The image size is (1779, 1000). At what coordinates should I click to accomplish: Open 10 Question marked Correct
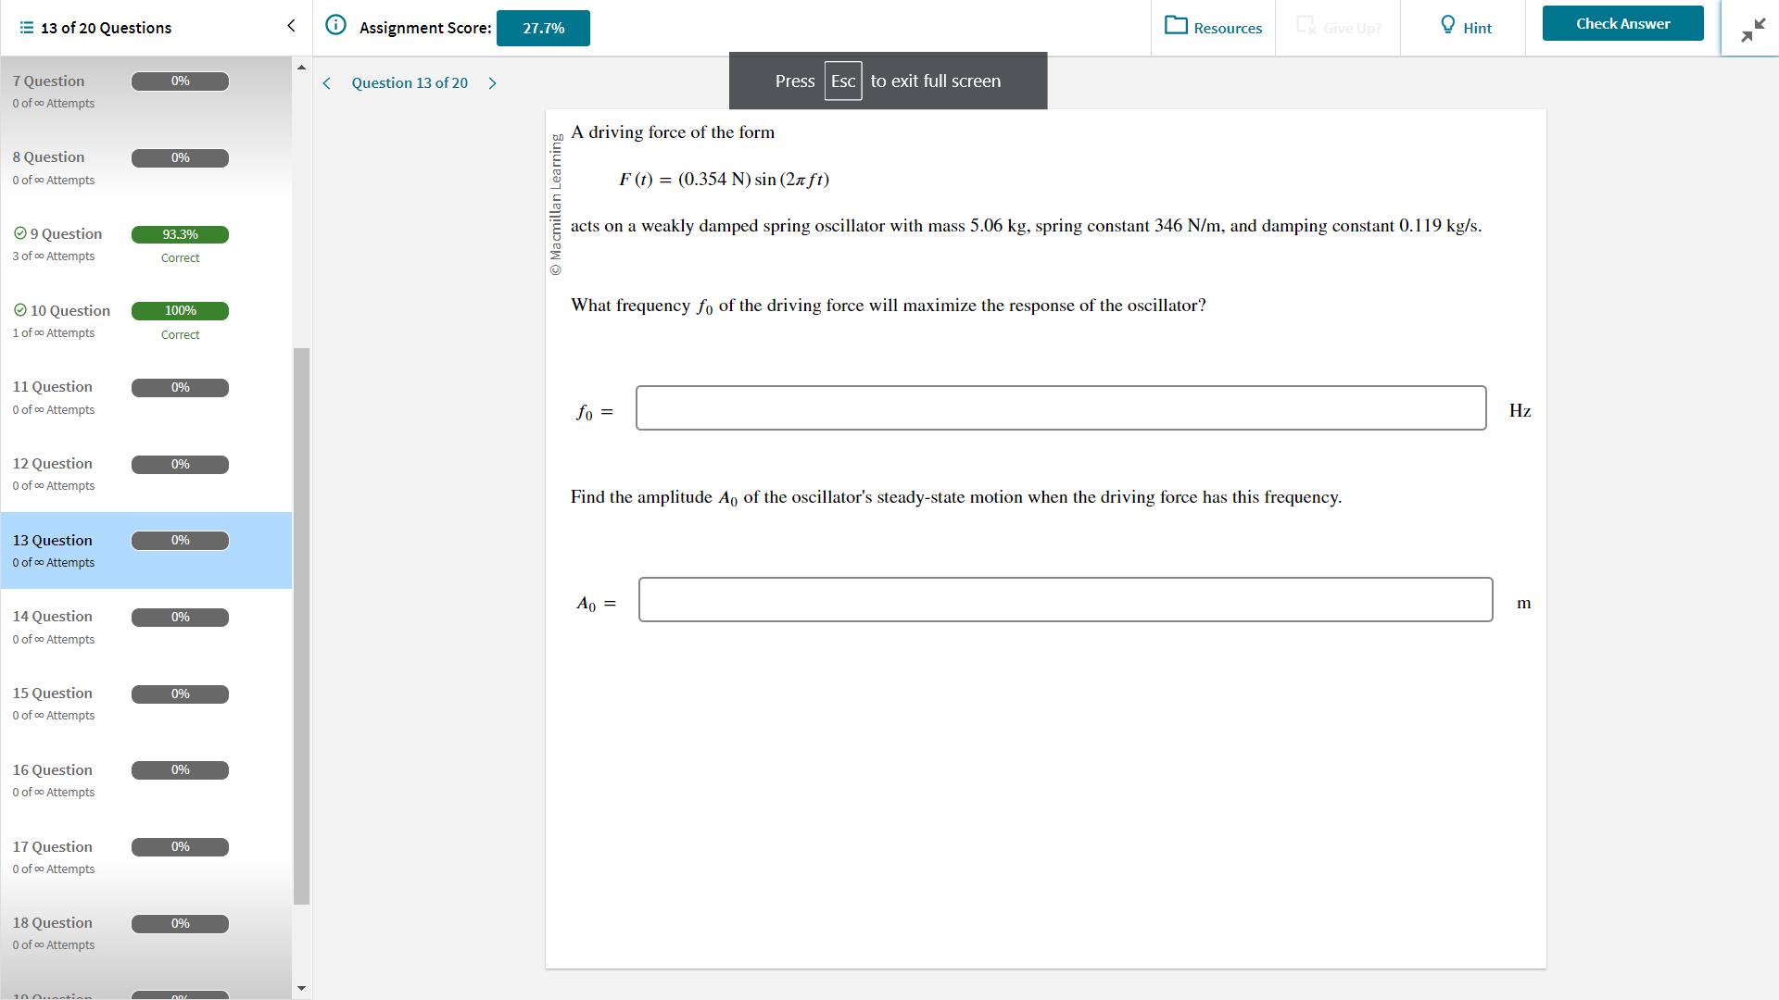click(x=70, y=311)
